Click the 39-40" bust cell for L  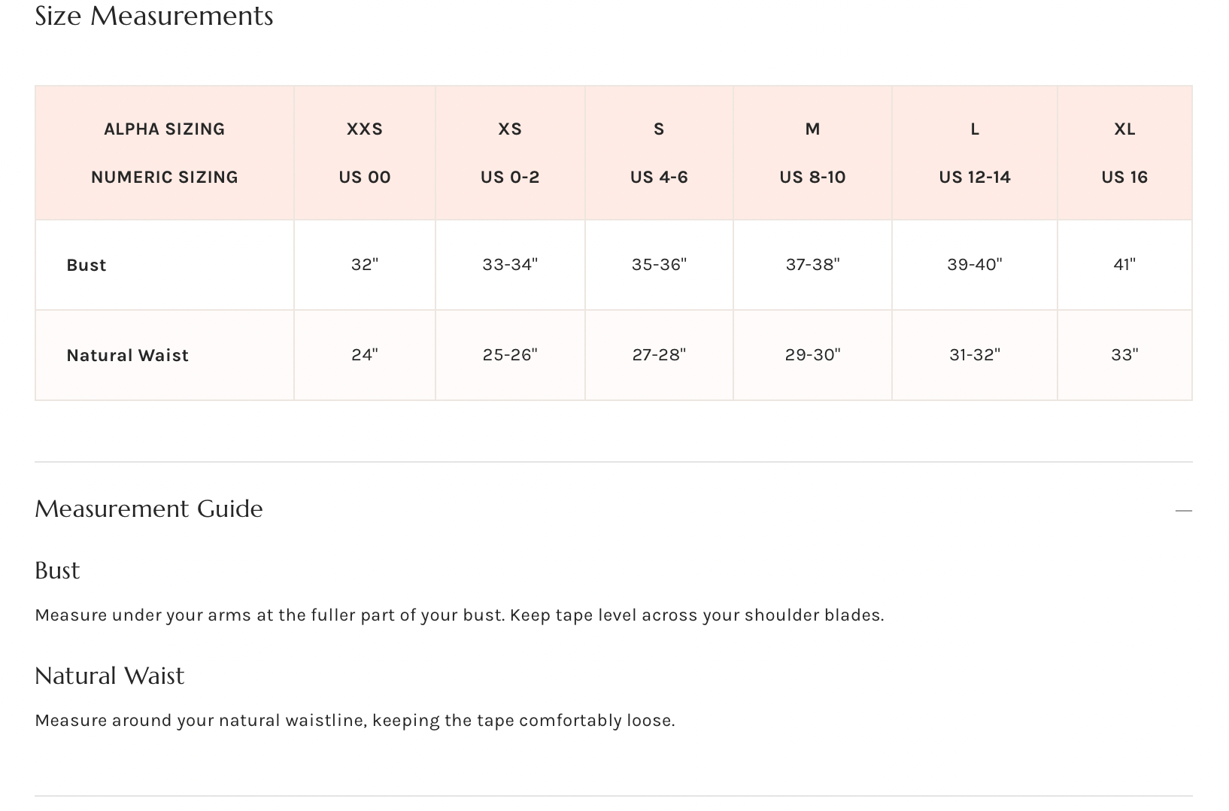click(975, 265)
